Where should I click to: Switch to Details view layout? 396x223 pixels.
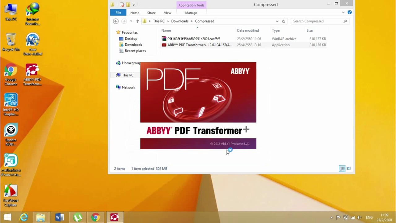click(342, 168)
